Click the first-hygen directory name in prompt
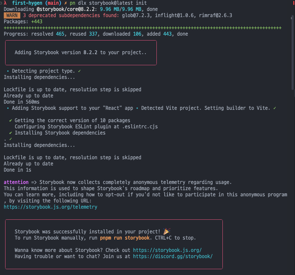This screenshot has width=295, height=275. [27, 3]
